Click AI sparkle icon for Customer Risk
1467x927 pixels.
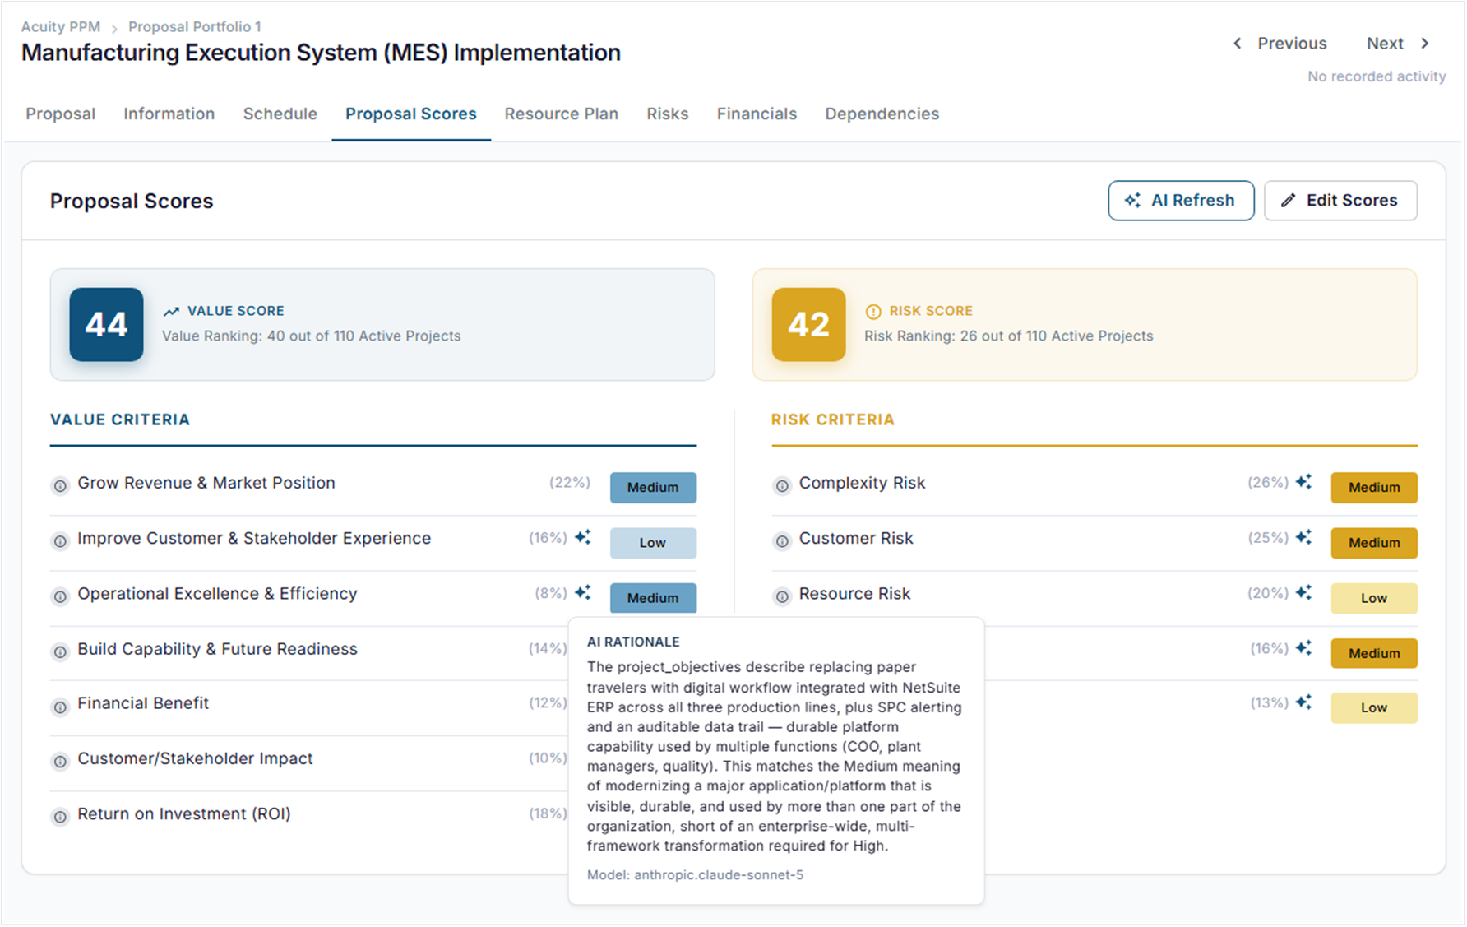pos(1304,537)
